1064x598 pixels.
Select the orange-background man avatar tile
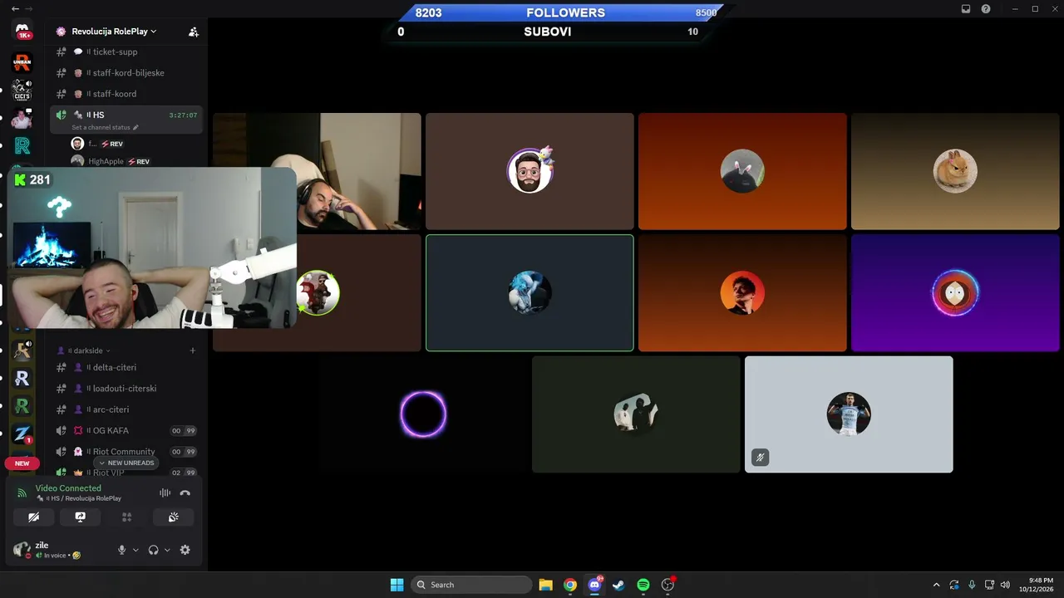(x=742, y=292)
